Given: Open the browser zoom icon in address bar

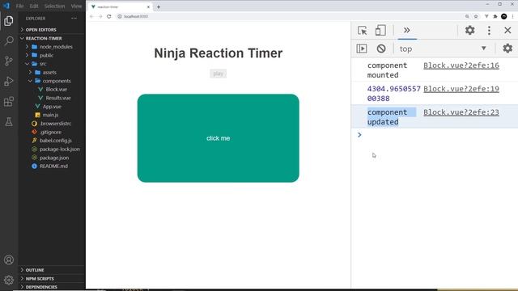Looking at the screenshot, I should click(467, 16).
